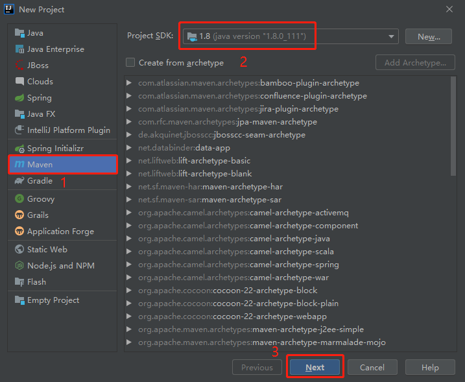Click the Clouds speech bubble icon
465x382 pixels.
pos(19,81)
